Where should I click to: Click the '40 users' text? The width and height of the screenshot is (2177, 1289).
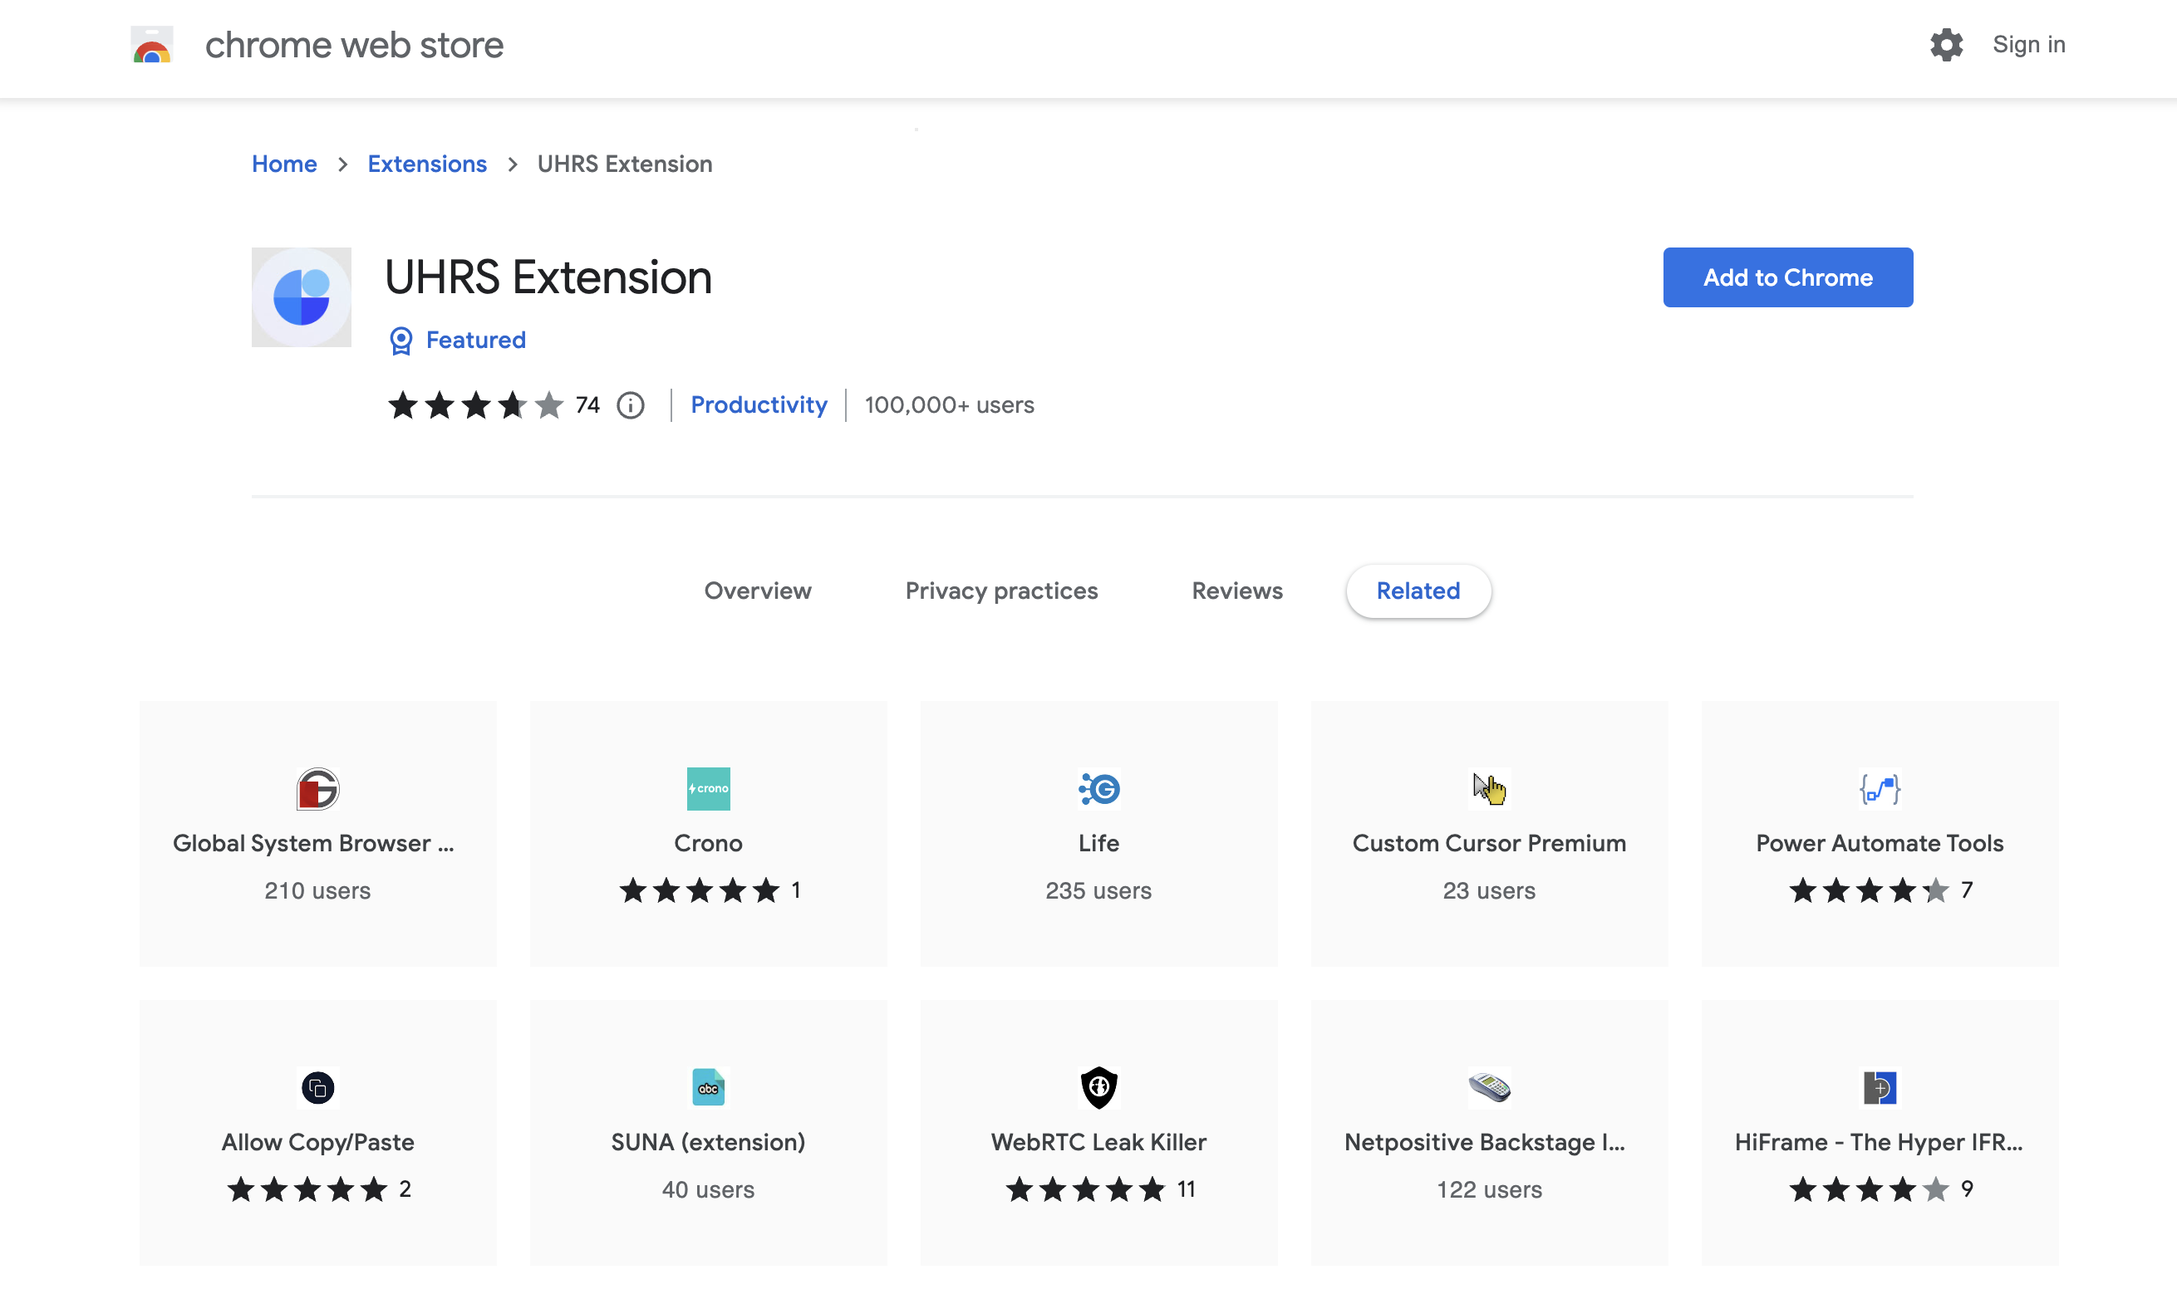tap(708, 1190)
